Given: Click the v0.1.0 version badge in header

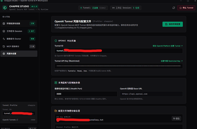Looking at the screenshot, I should pyautogui.click(x=34, y=6).
